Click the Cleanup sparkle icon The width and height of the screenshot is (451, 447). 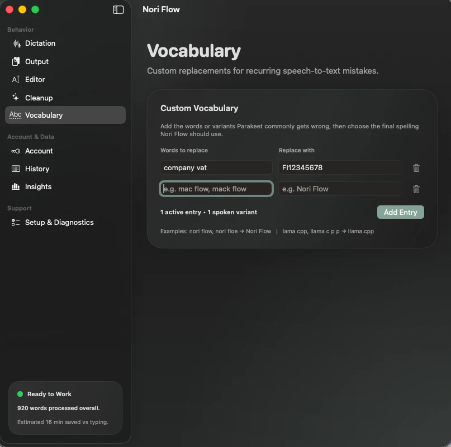(x=16, y=98)
